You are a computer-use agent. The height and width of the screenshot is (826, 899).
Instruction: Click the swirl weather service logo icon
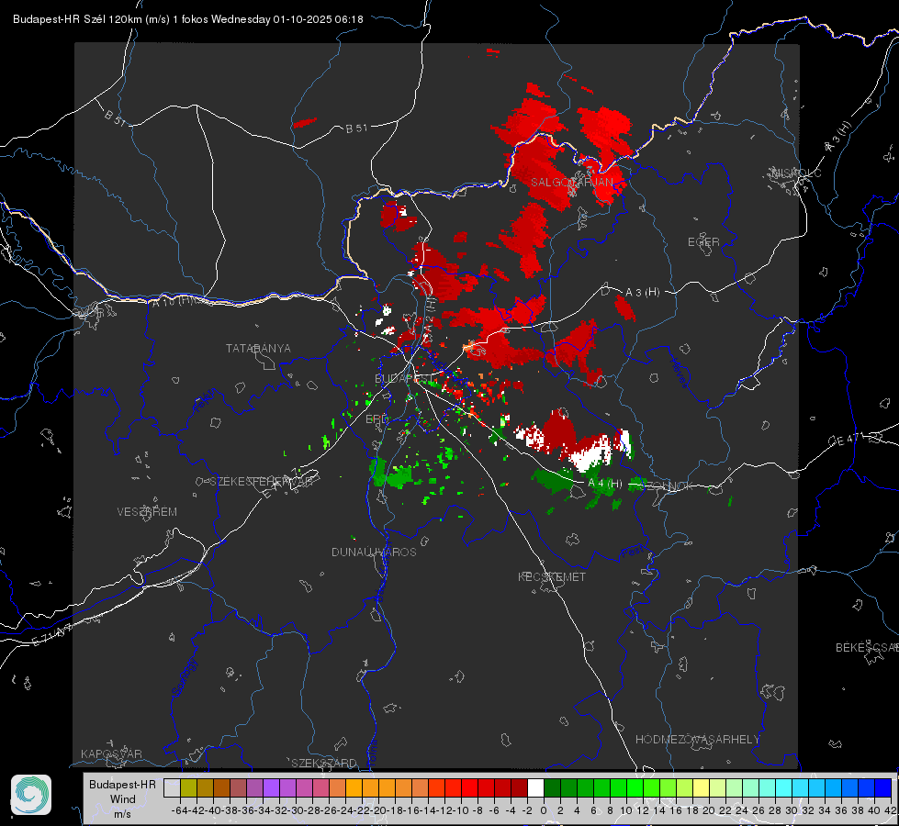pyautogui.click(x=31, y=794)
